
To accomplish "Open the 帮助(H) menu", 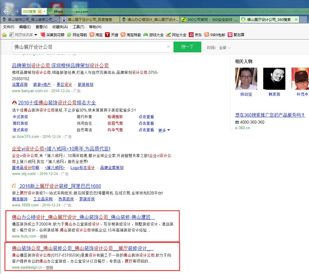I will tap(95, 27).
